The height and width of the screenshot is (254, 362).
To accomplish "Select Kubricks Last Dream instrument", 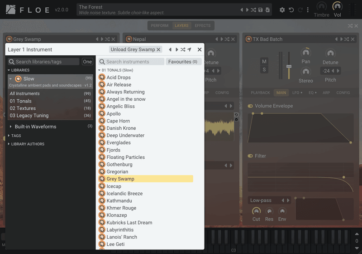I will point(145,223).
